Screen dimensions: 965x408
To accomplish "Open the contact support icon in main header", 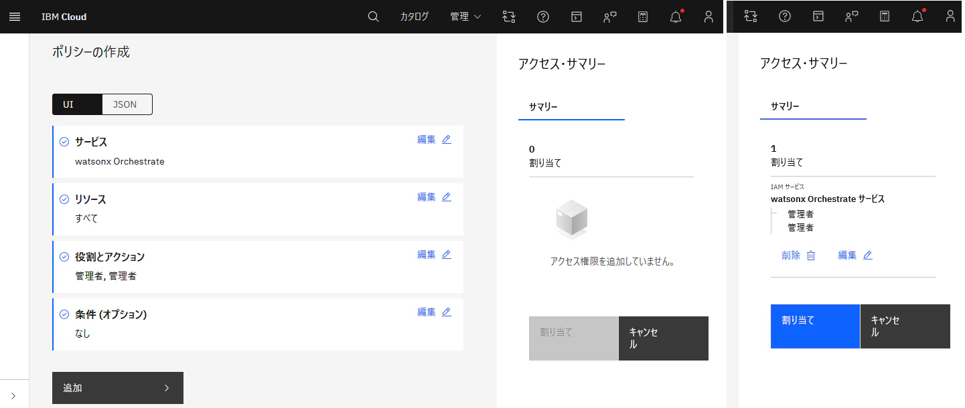I will 609,17.
